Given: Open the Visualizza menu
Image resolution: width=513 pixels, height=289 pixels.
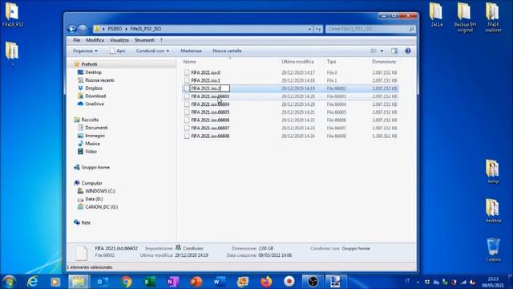Looking at the screenshot, I should pyautogui.click(x=119, y=40).
